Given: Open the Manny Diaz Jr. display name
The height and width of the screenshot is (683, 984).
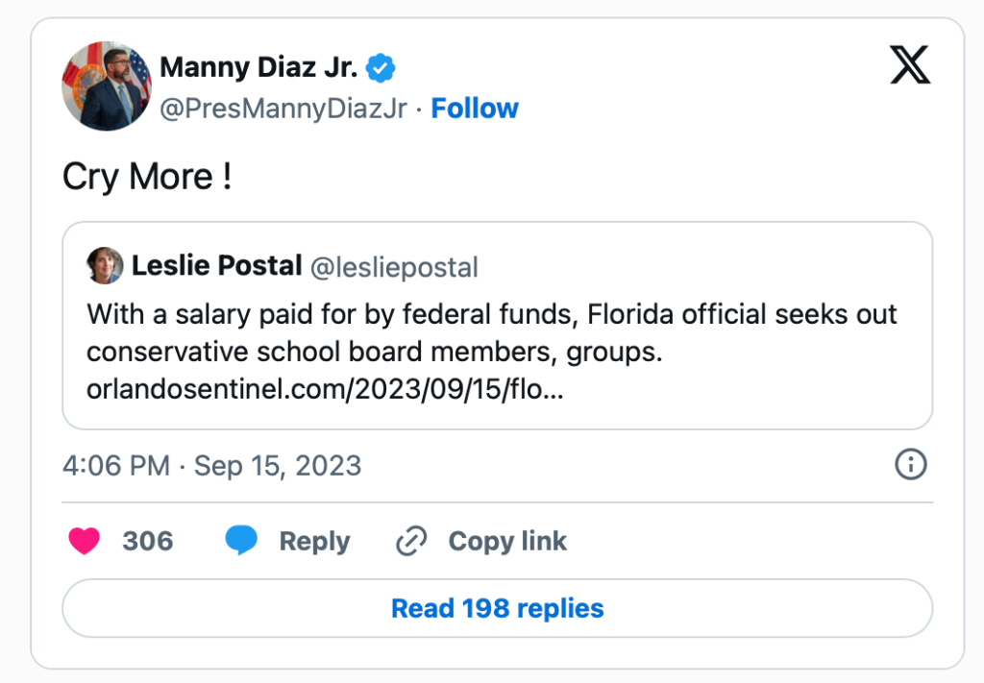Looking at the screenshot, I should coord(258,68).
